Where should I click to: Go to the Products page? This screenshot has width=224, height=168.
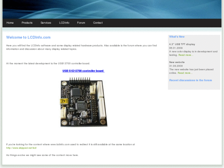27,23
